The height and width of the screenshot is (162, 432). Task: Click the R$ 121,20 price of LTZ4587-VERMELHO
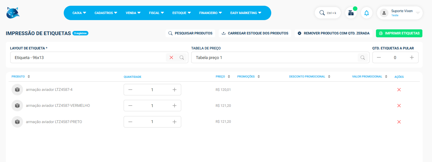point(223,106)
